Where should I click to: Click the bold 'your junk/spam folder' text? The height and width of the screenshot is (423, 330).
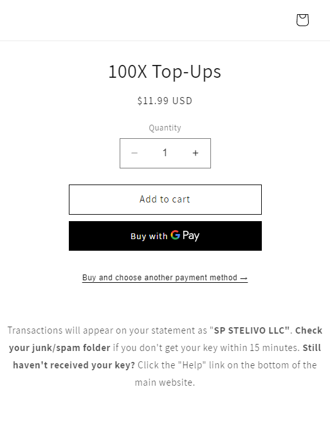(60, 348)
